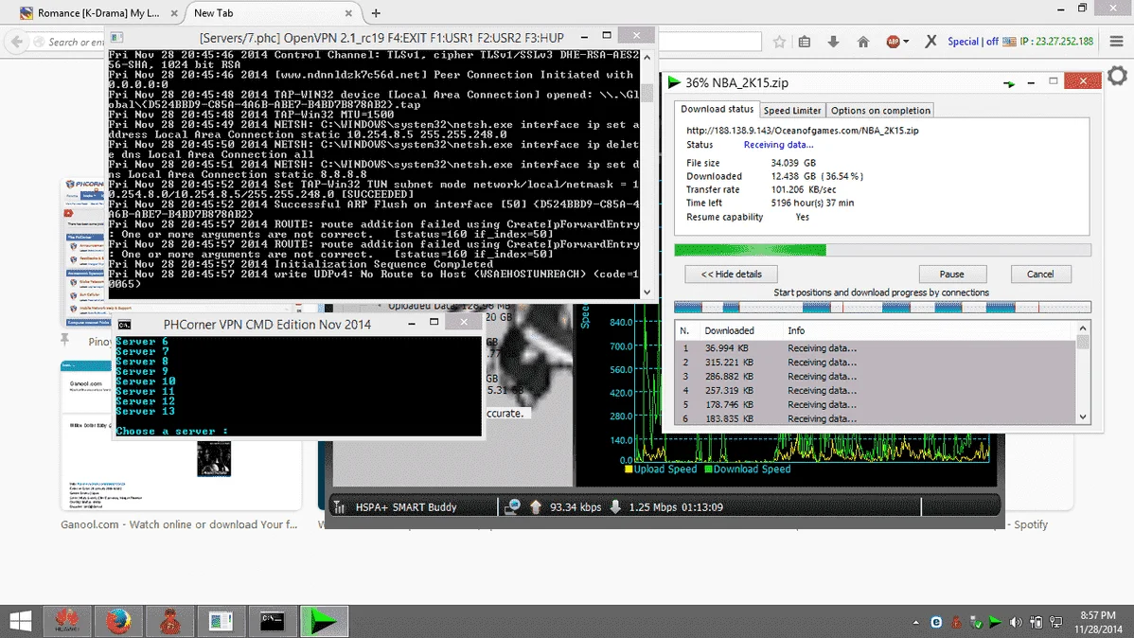Select connection 2 row with 315.221 KB

tap(876, 363)
